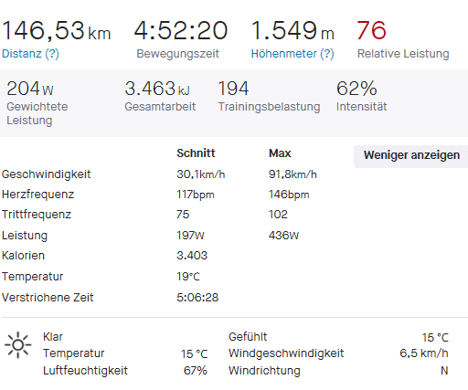
Task: Click the sun weather icon
Action: click(x=18, y=344)
